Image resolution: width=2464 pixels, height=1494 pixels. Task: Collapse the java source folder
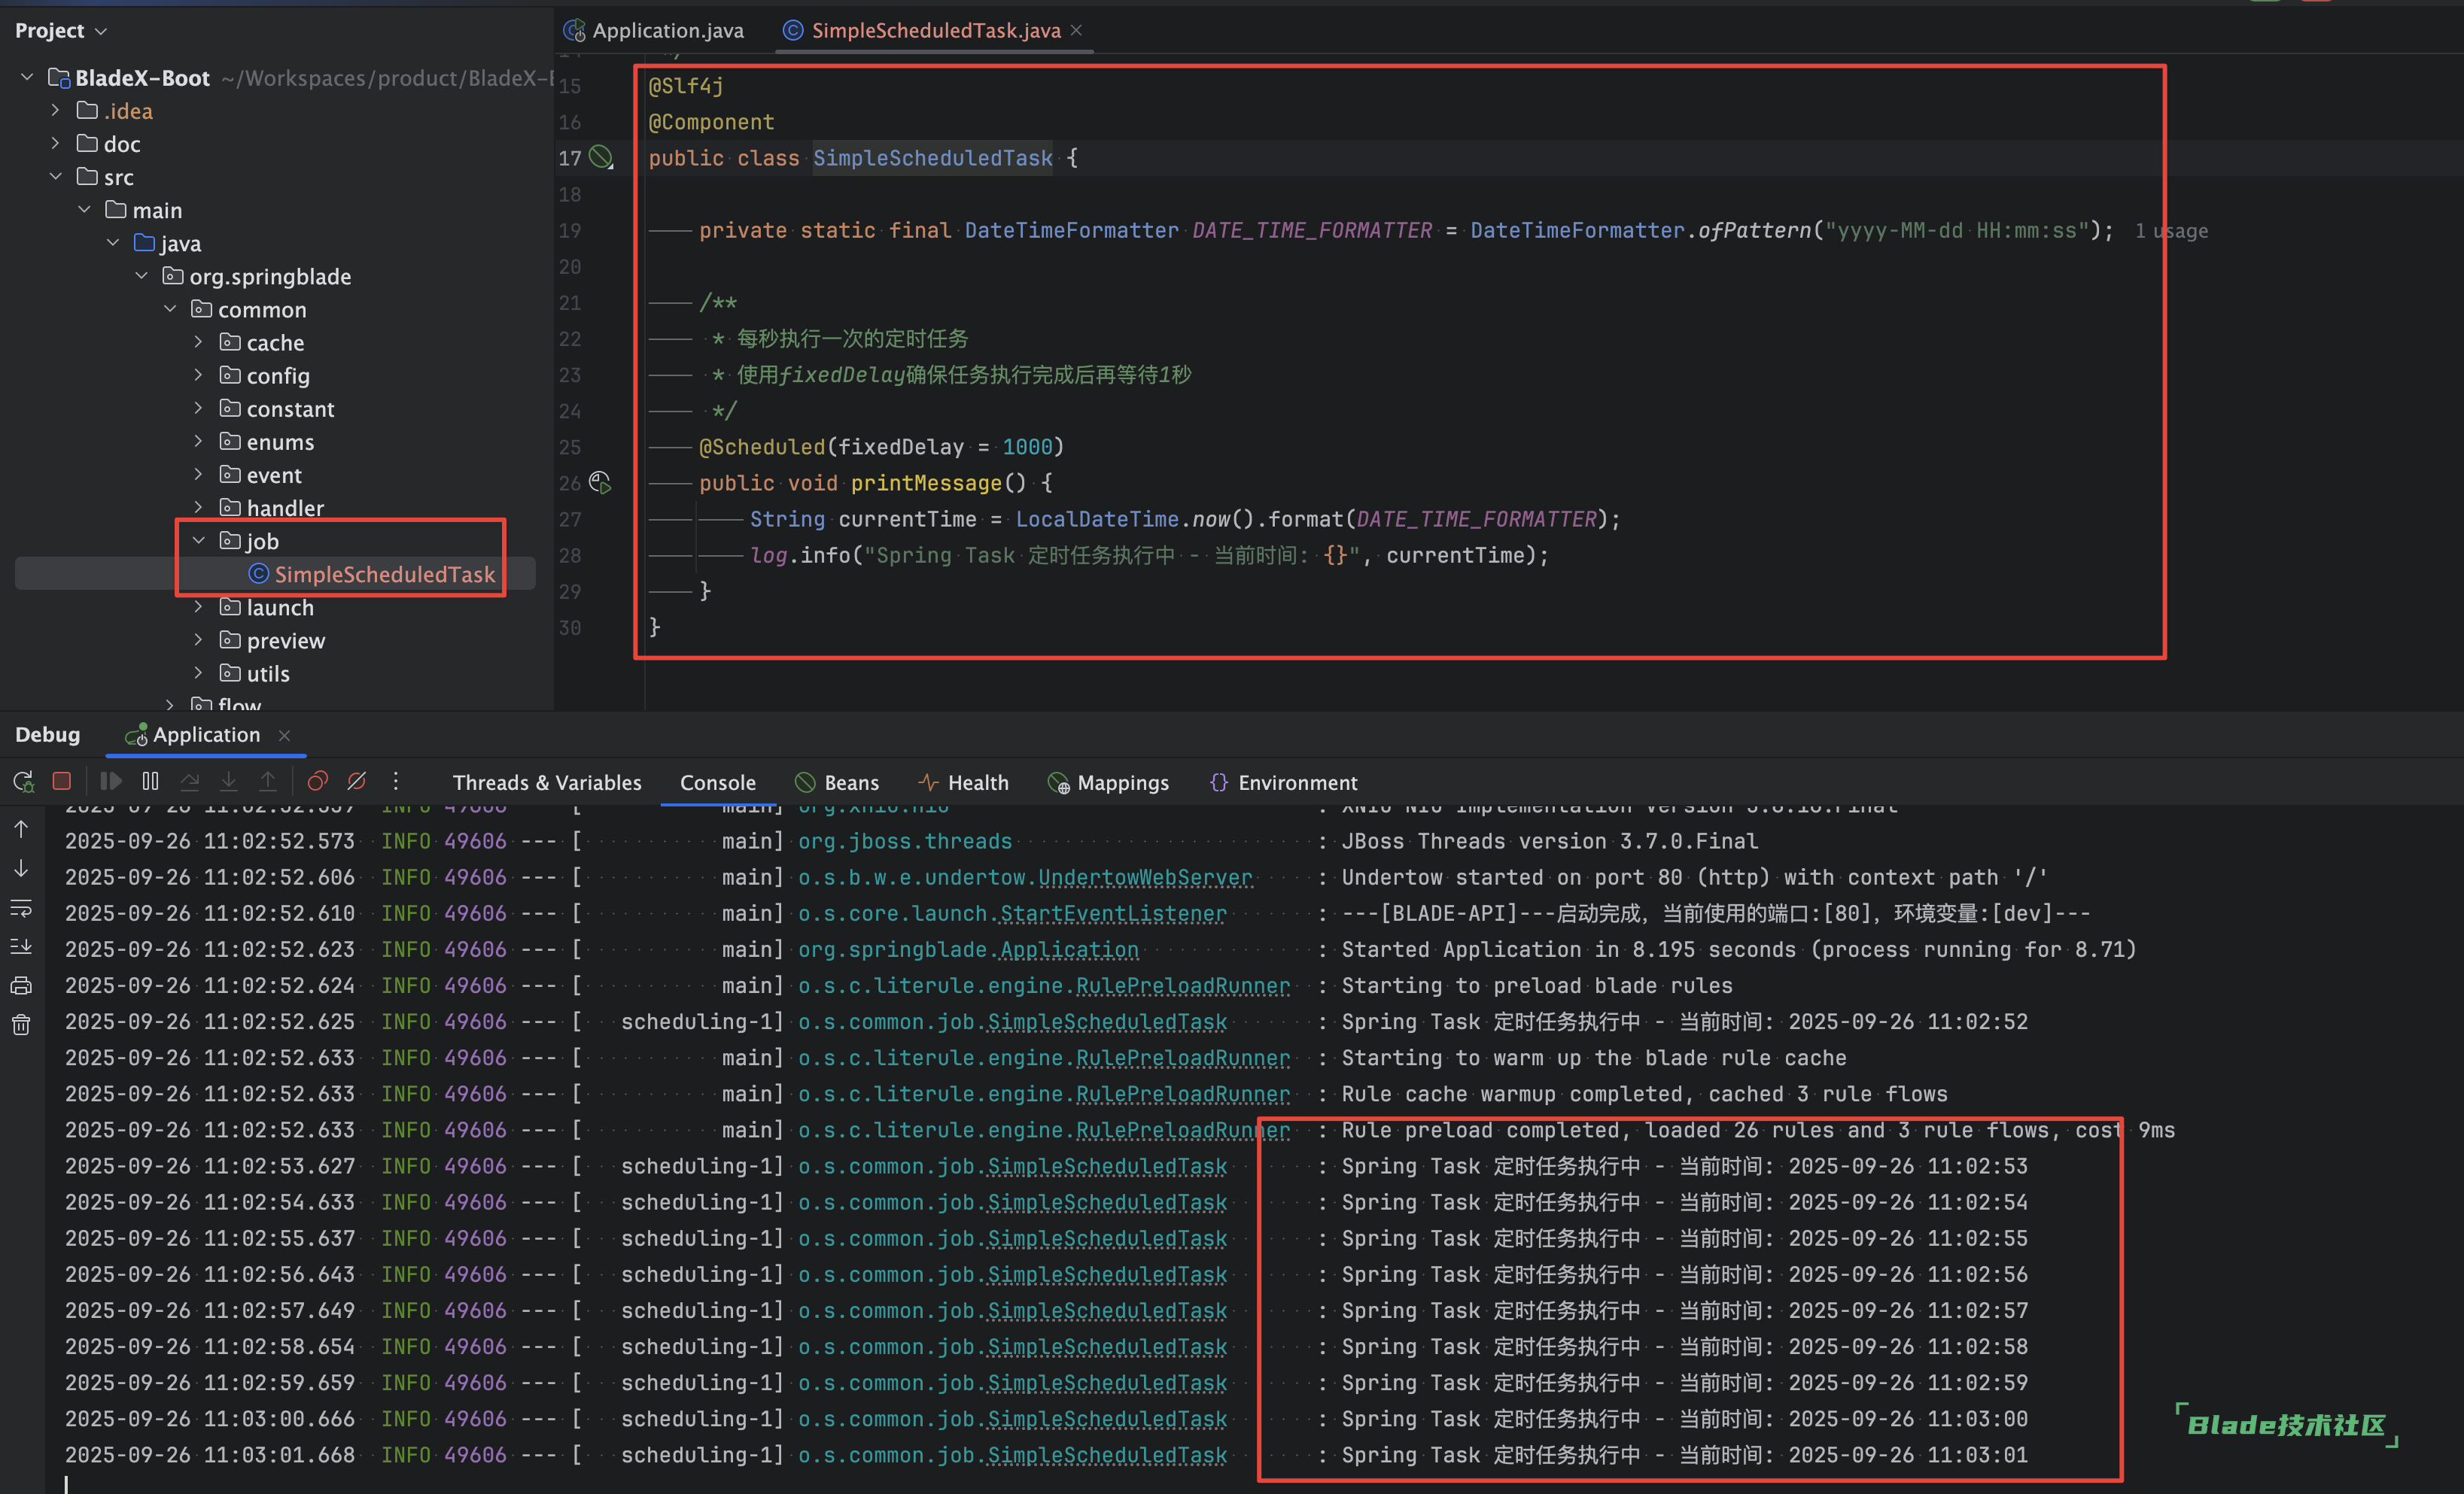click(x=113, y=241)
